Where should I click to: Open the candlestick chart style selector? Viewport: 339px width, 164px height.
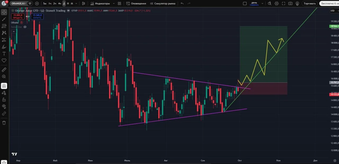click(84, 3)
